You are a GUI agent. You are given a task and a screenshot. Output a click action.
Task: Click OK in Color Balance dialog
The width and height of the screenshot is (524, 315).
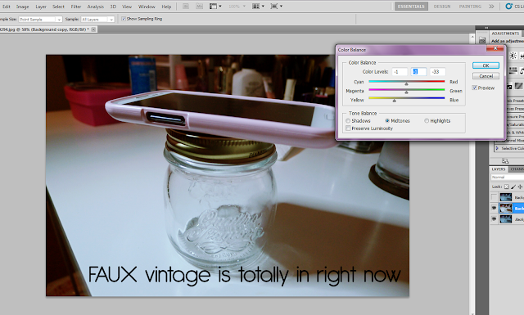tap(486, 65)
